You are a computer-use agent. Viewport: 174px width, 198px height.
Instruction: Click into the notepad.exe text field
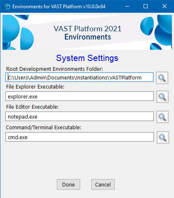click(x=79, y=116)
